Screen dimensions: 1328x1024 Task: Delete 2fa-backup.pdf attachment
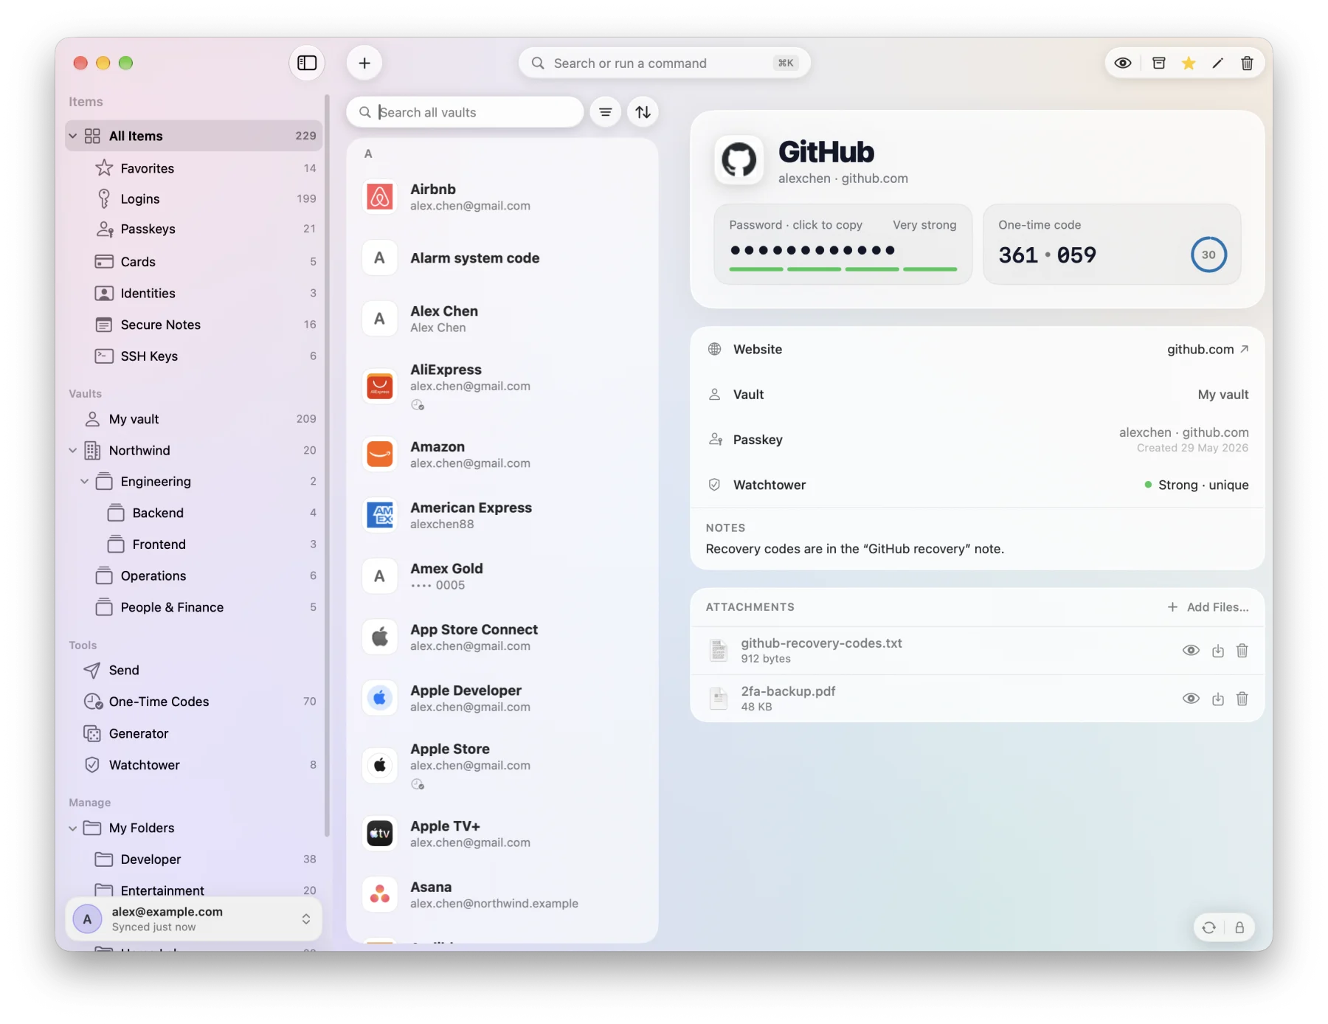coord(1242,698)
